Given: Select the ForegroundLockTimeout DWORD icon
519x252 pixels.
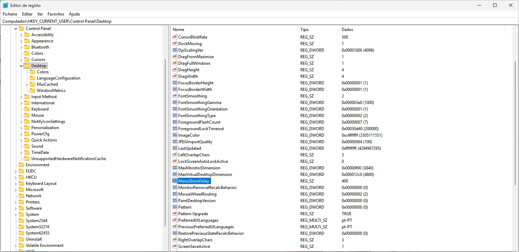Looking at the screenshot, I should tap(175, 128).
